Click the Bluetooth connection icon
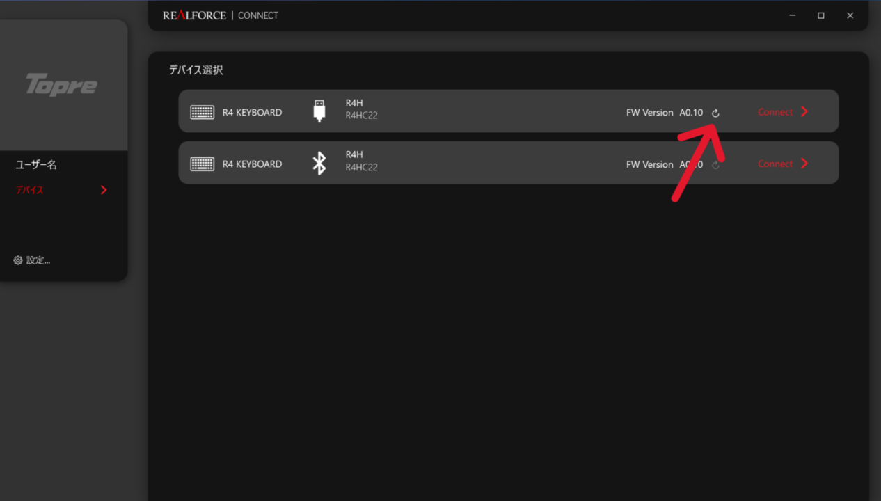The height and width of the screenshot is (501, 881). [319, 164]
